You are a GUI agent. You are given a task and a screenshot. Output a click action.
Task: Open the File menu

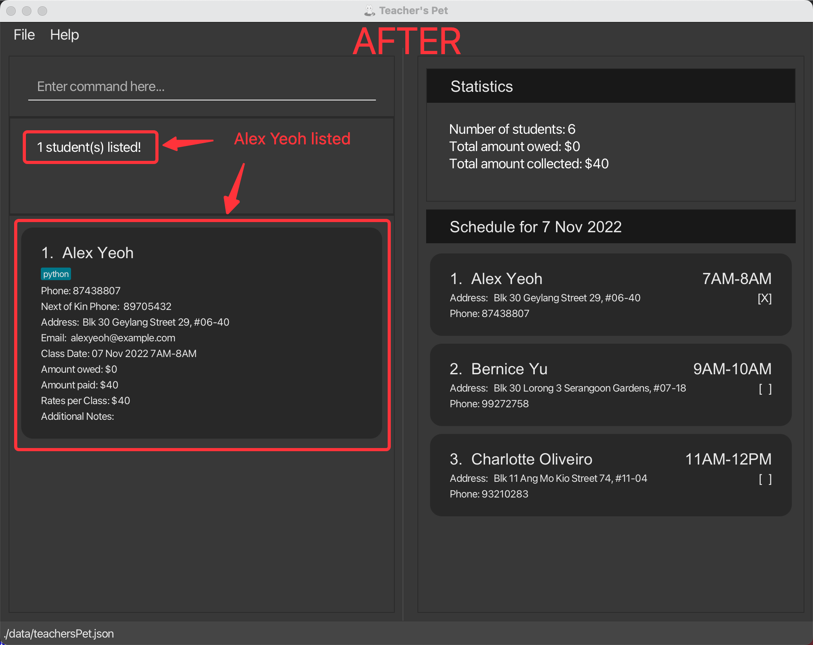point(24,35)
